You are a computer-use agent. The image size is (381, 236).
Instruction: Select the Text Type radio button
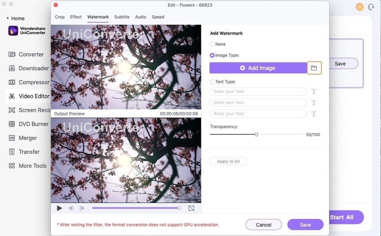(x=212, y=82)
